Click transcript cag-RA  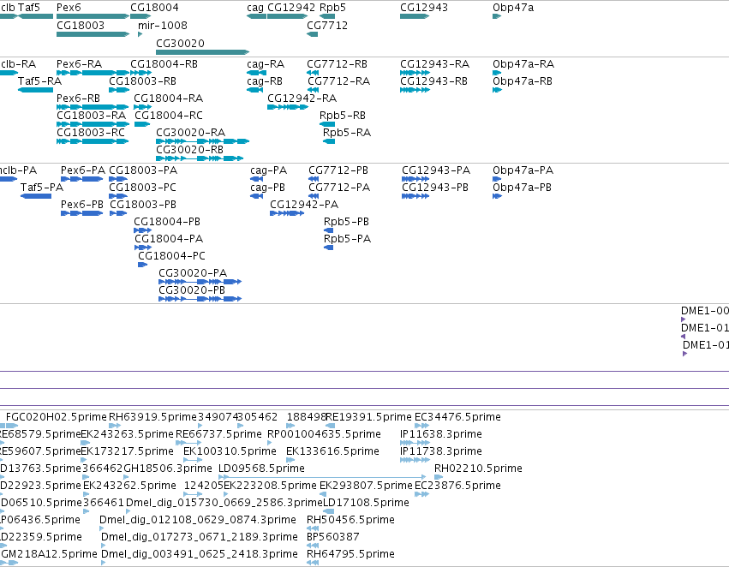(x=266, y=63)
